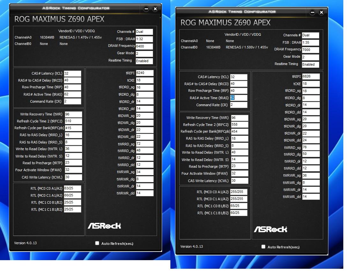Click FSB : DRAM field showing 1:32
This screenshot has height=271, width=350.
[144, 39]
